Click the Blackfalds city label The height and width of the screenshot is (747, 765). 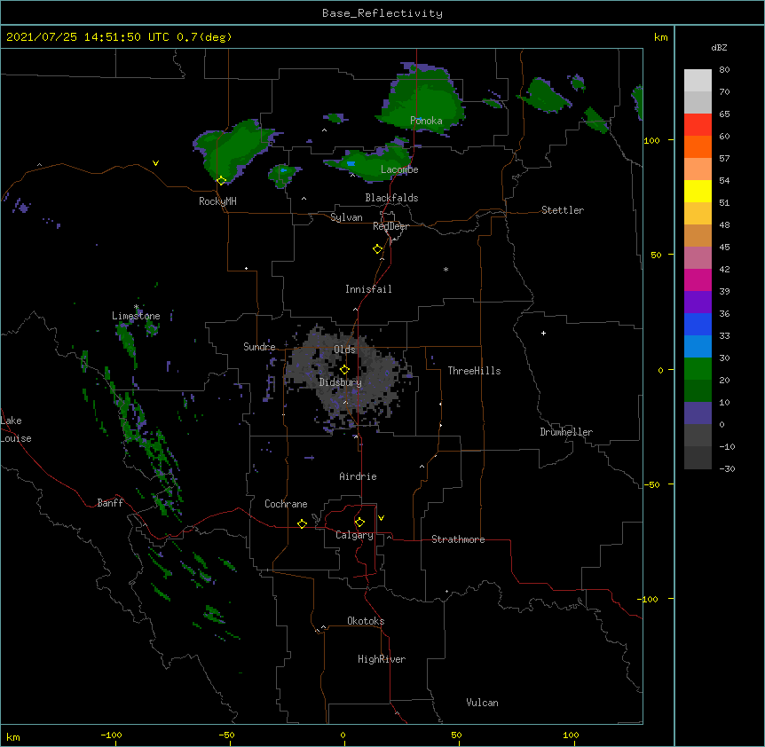391,198
